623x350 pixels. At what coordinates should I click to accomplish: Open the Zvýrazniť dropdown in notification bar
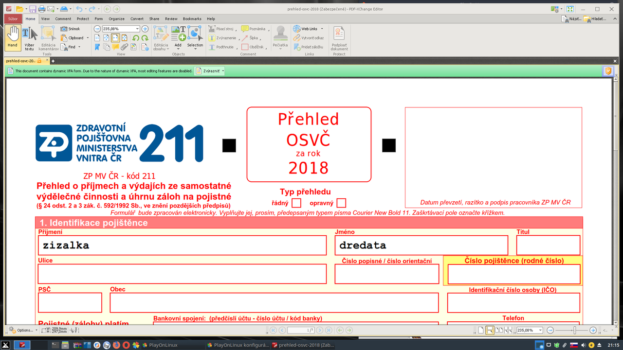223,71
